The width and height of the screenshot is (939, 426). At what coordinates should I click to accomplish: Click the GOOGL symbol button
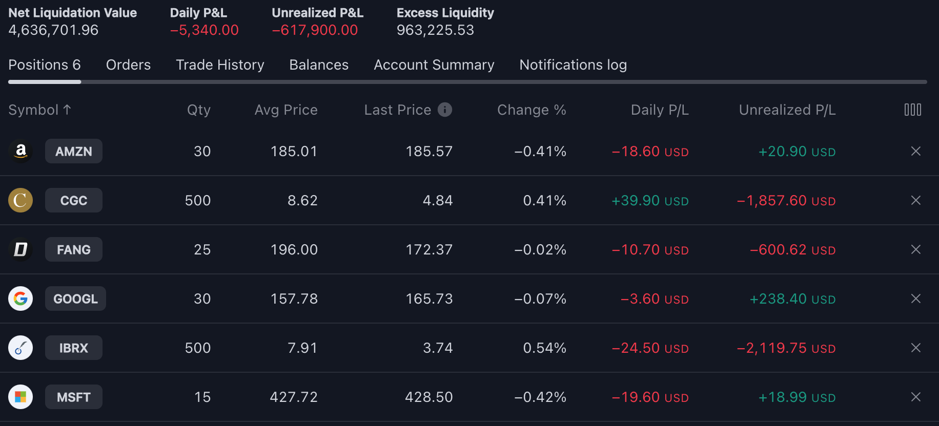coord(75,299)
